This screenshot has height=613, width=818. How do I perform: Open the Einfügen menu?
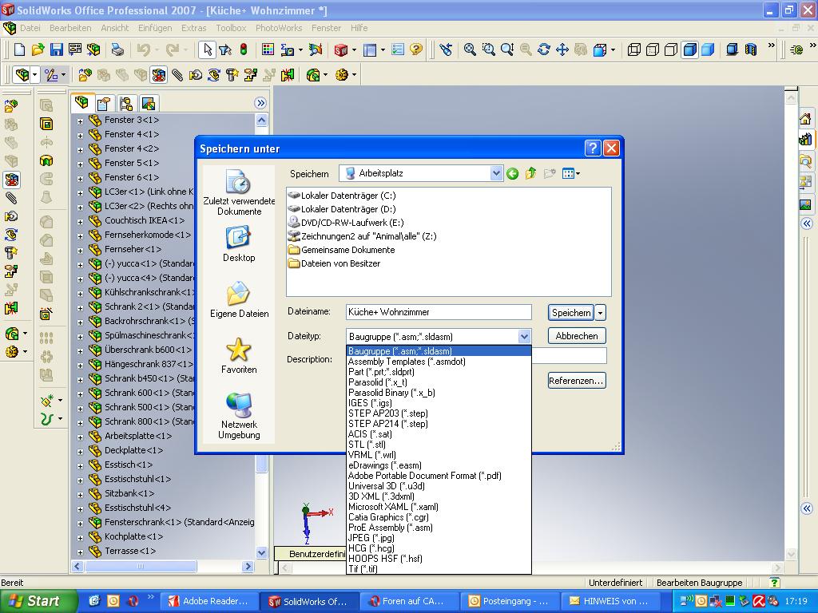[x=155, y=28]
